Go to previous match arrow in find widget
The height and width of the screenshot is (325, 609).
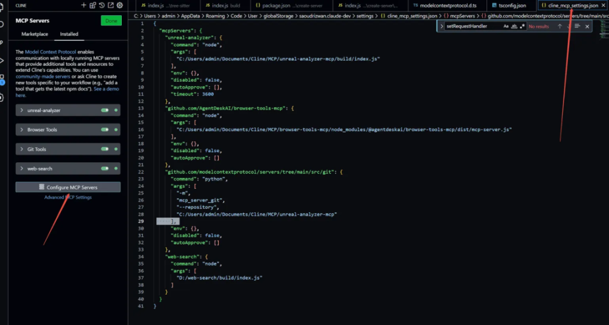pyautogui.click(x=560, y=27)
